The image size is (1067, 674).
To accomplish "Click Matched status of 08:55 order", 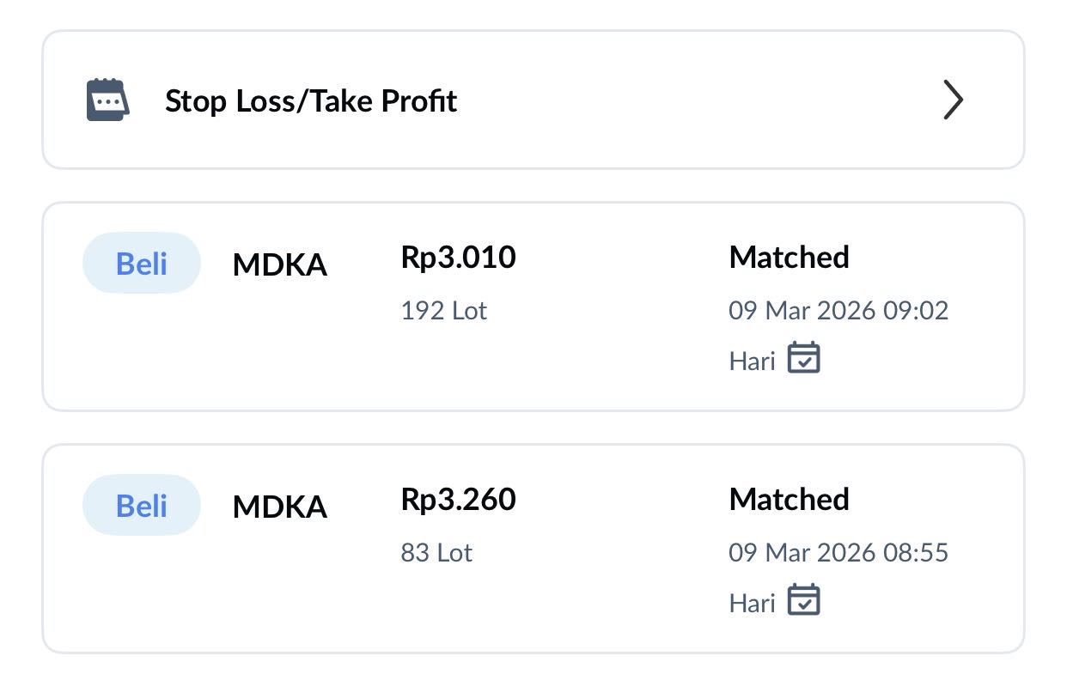I will pyautogui.click(x=789, y=499).
